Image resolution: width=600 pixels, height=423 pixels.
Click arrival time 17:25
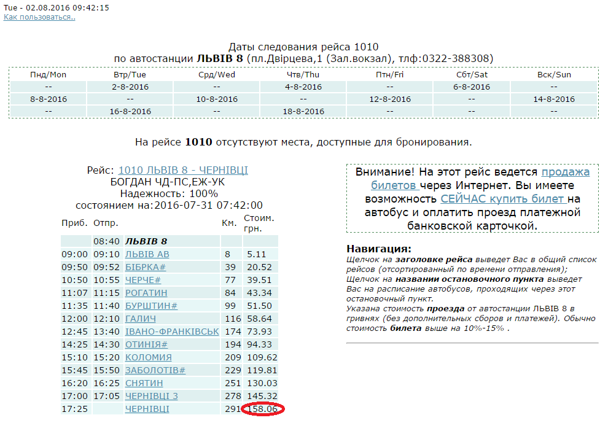(x=75, y=409)
